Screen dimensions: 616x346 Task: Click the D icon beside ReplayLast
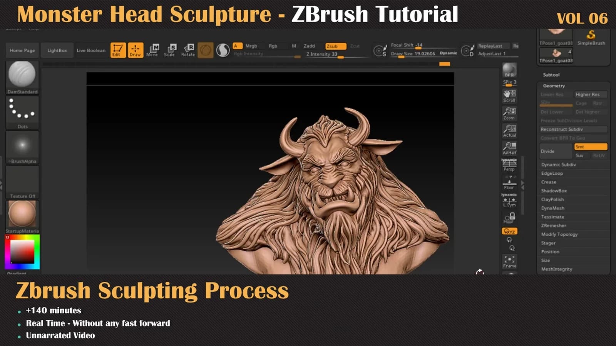467,51
